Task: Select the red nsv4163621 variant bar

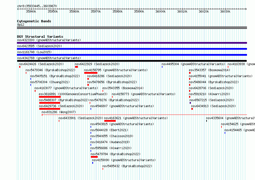Action: coord(110,121)
